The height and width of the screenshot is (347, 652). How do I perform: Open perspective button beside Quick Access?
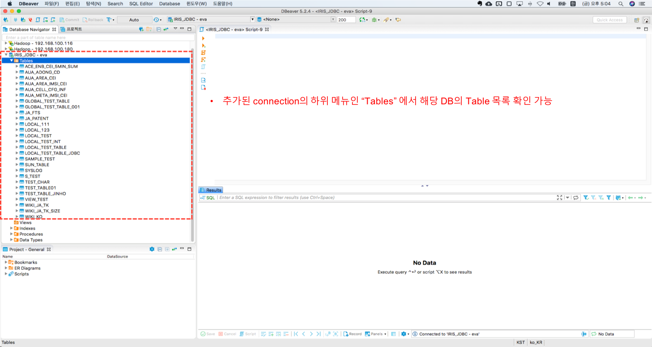636,20
